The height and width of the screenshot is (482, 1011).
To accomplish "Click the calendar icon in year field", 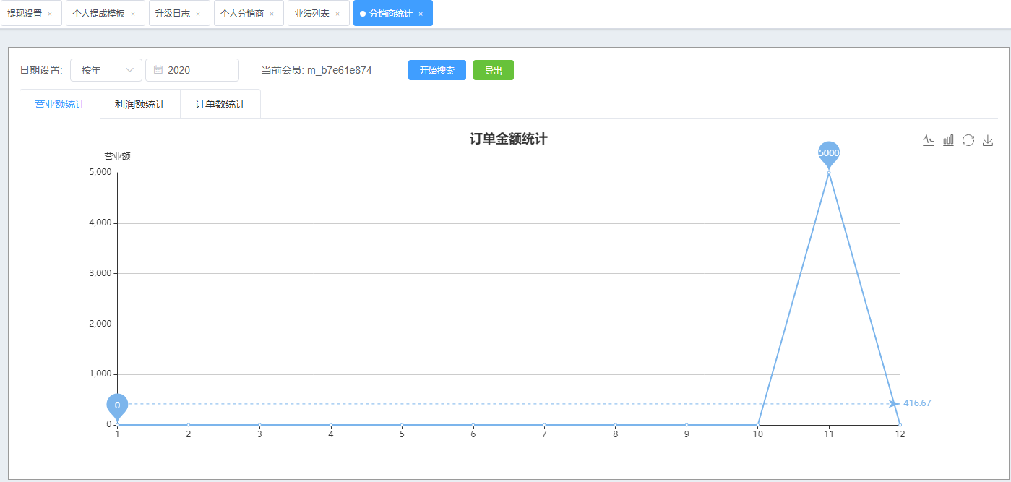I will (158, 70).
